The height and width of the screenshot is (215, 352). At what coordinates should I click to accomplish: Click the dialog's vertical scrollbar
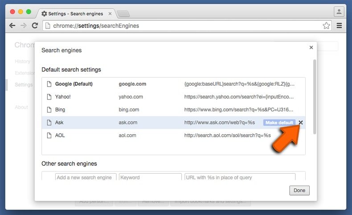[315, 97]
